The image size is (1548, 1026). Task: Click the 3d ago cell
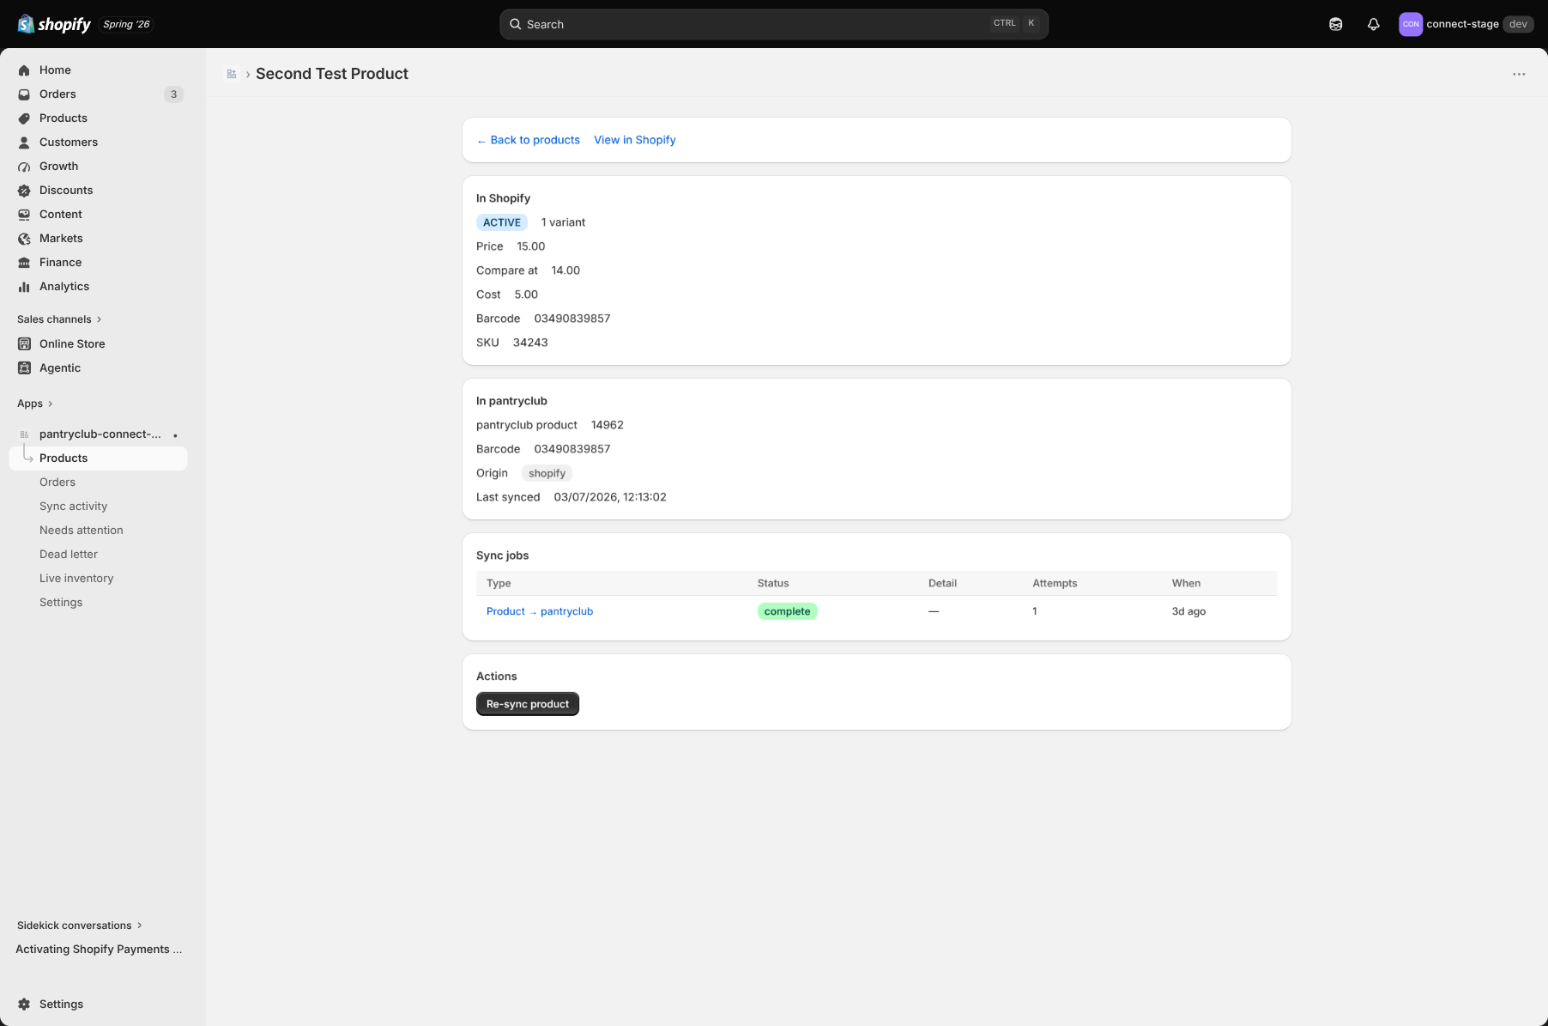coord(1188,611)
